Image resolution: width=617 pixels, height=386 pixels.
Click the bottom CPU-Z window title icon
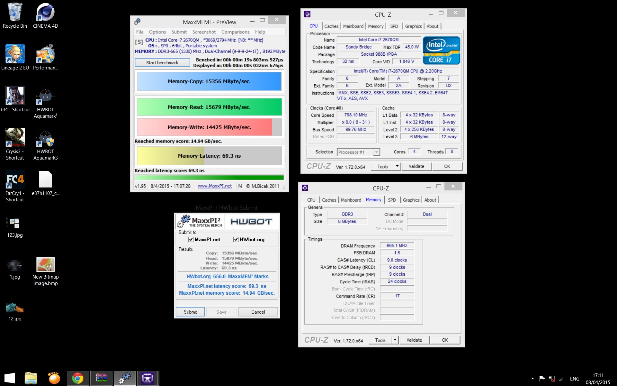305,188
